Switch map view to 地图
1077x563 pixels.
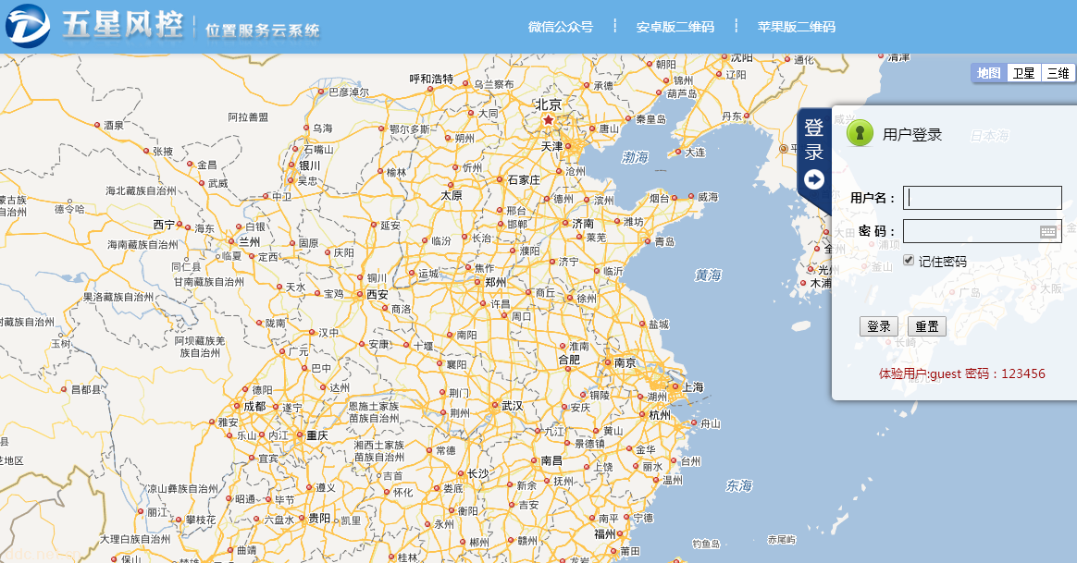pyautogui.click(x=988, y=73)
